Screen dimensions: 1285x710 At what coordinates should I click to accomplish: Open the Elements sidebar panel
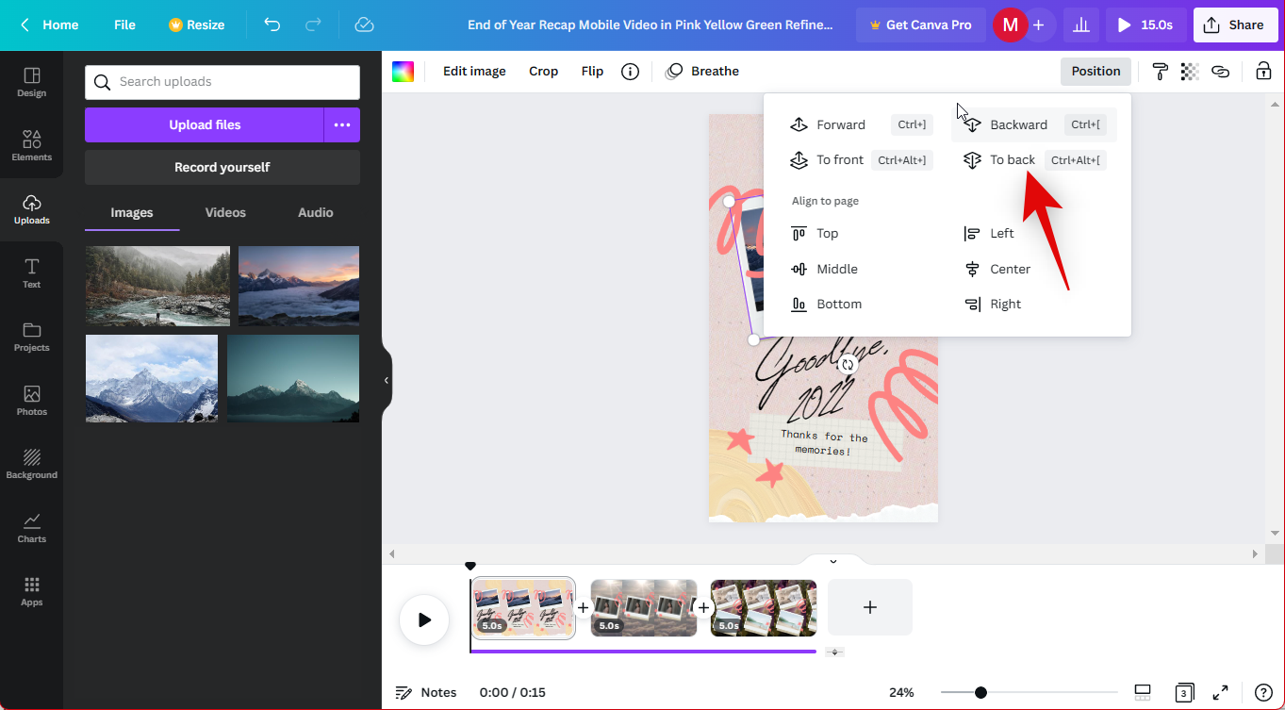coord(31,145)
